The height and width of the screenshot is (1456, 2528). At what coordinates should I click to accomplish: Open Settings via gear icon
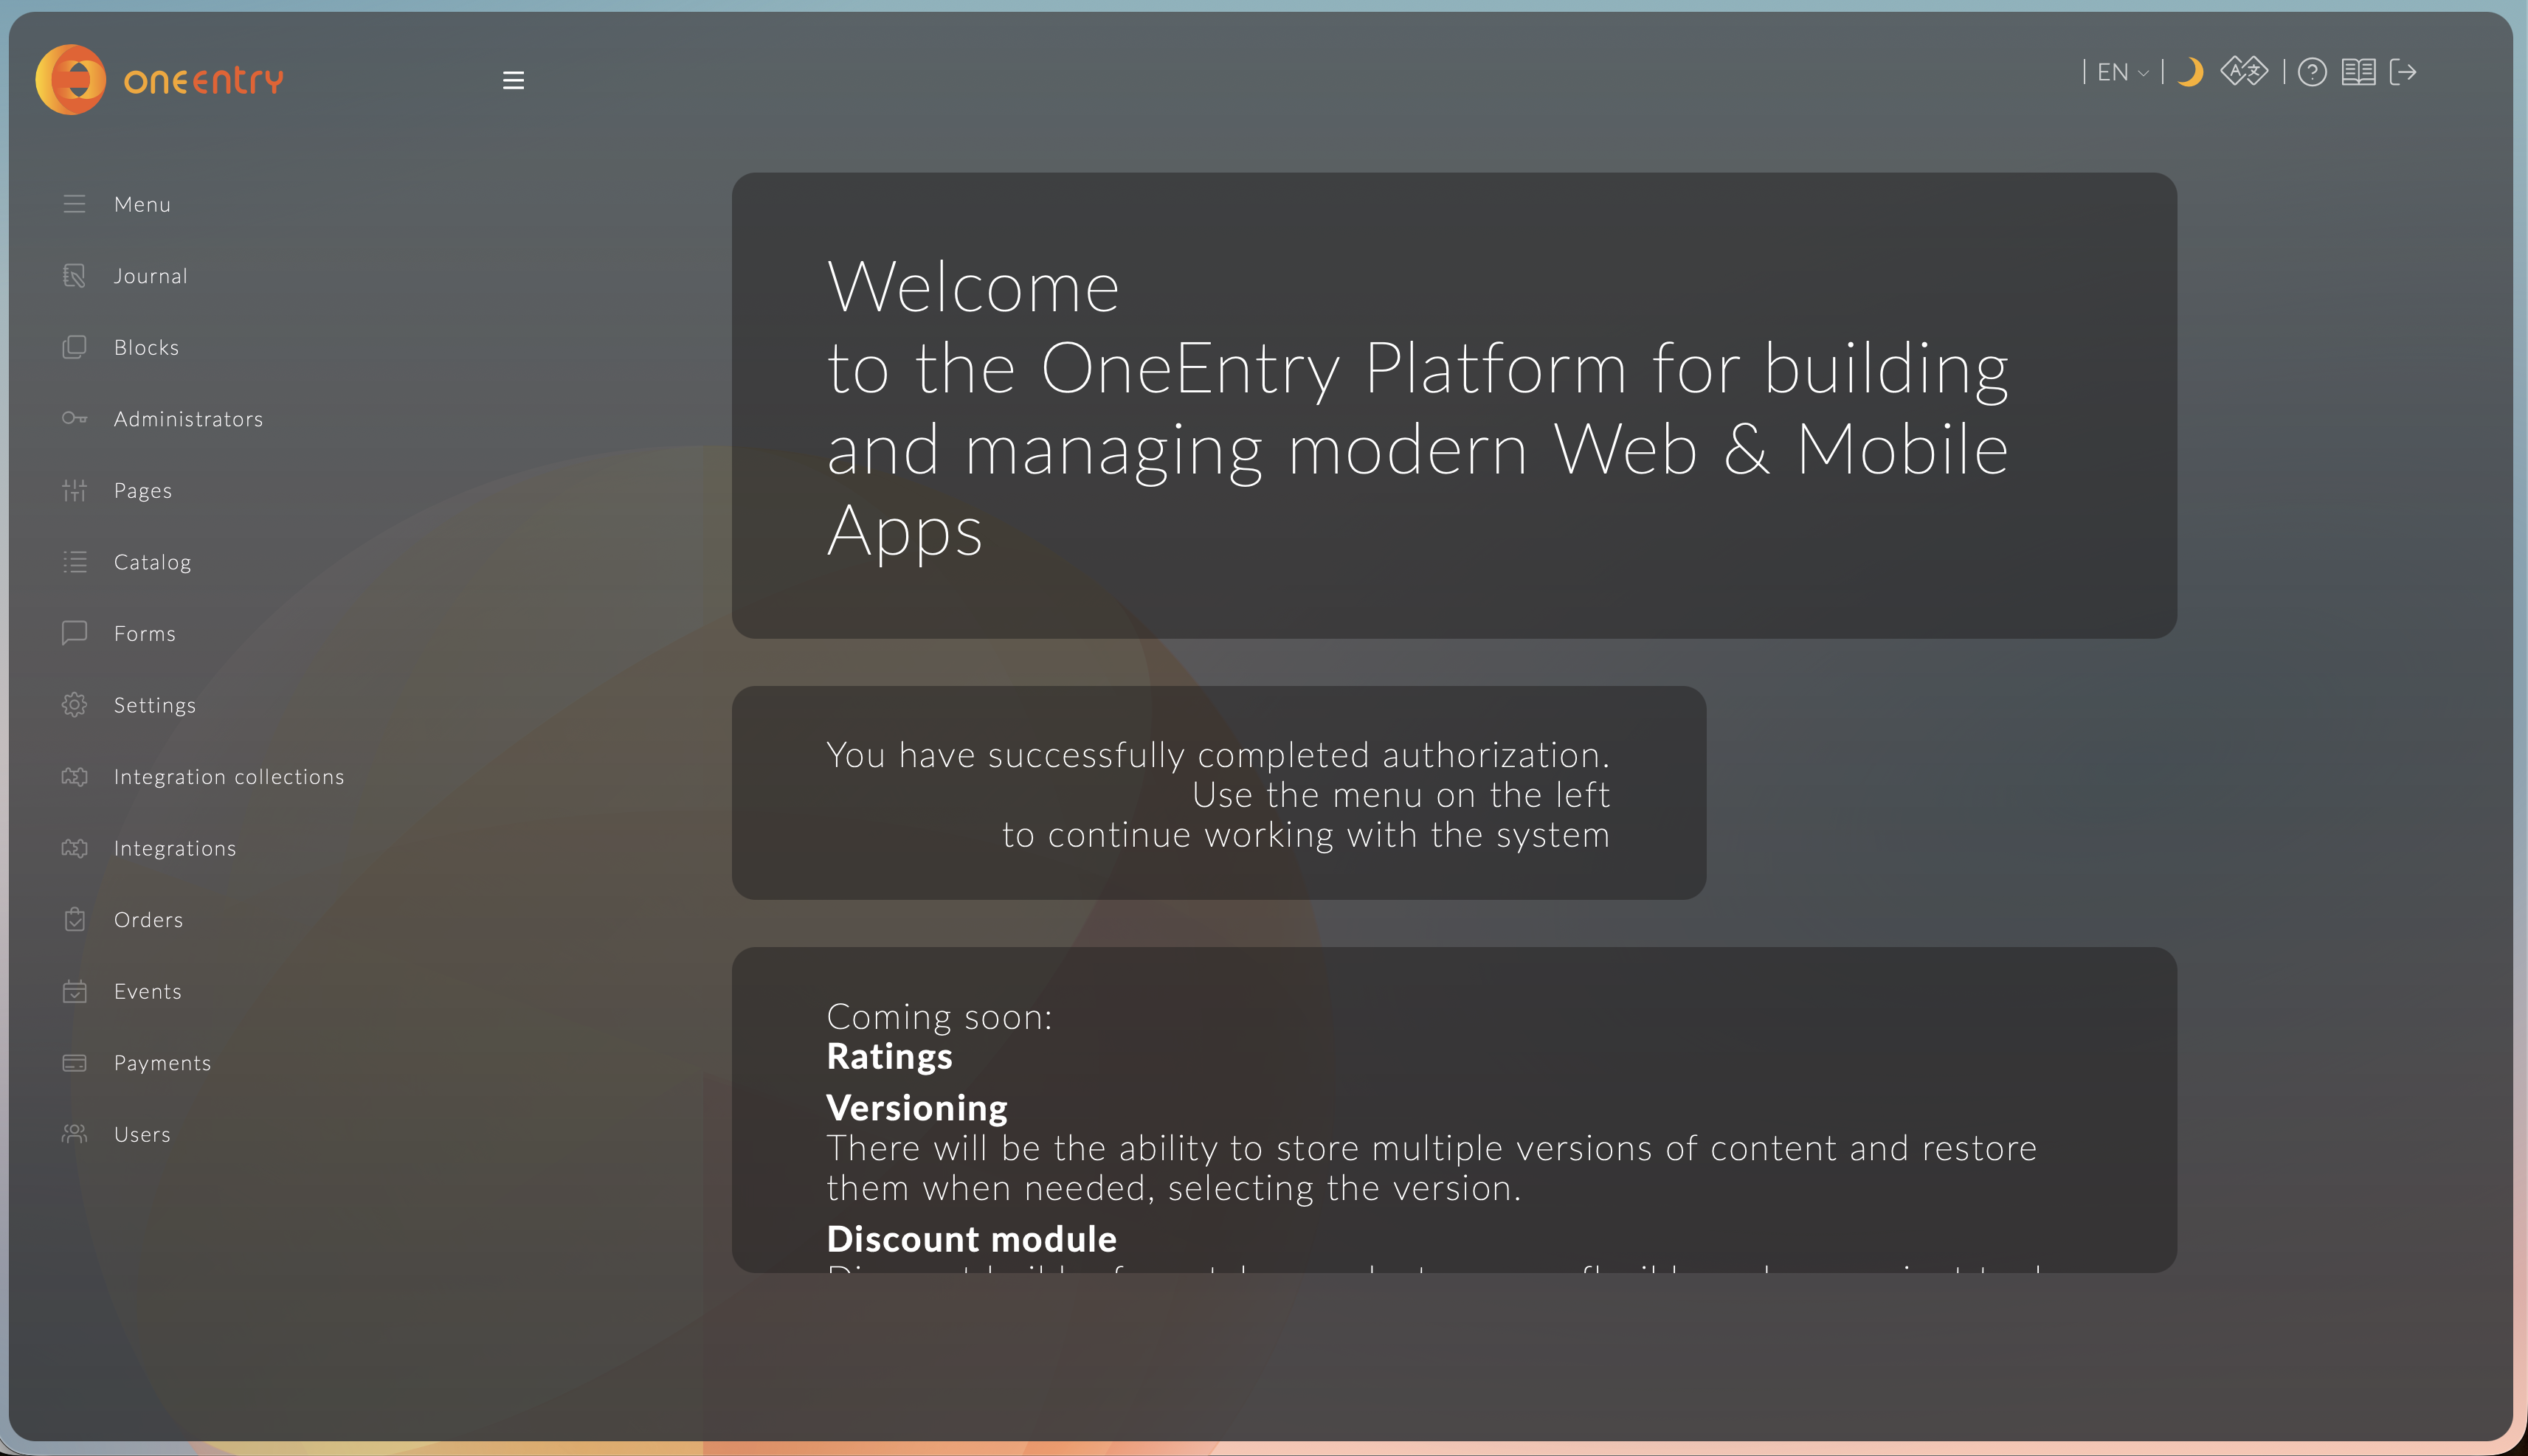[74, 705]
